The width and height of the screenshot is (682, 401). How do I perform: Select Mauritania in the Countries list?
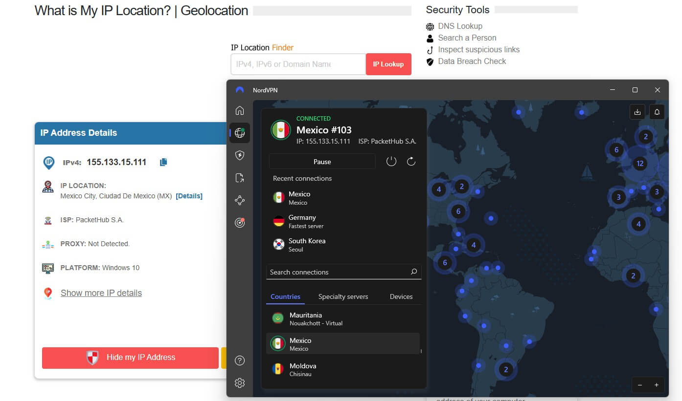343,318
